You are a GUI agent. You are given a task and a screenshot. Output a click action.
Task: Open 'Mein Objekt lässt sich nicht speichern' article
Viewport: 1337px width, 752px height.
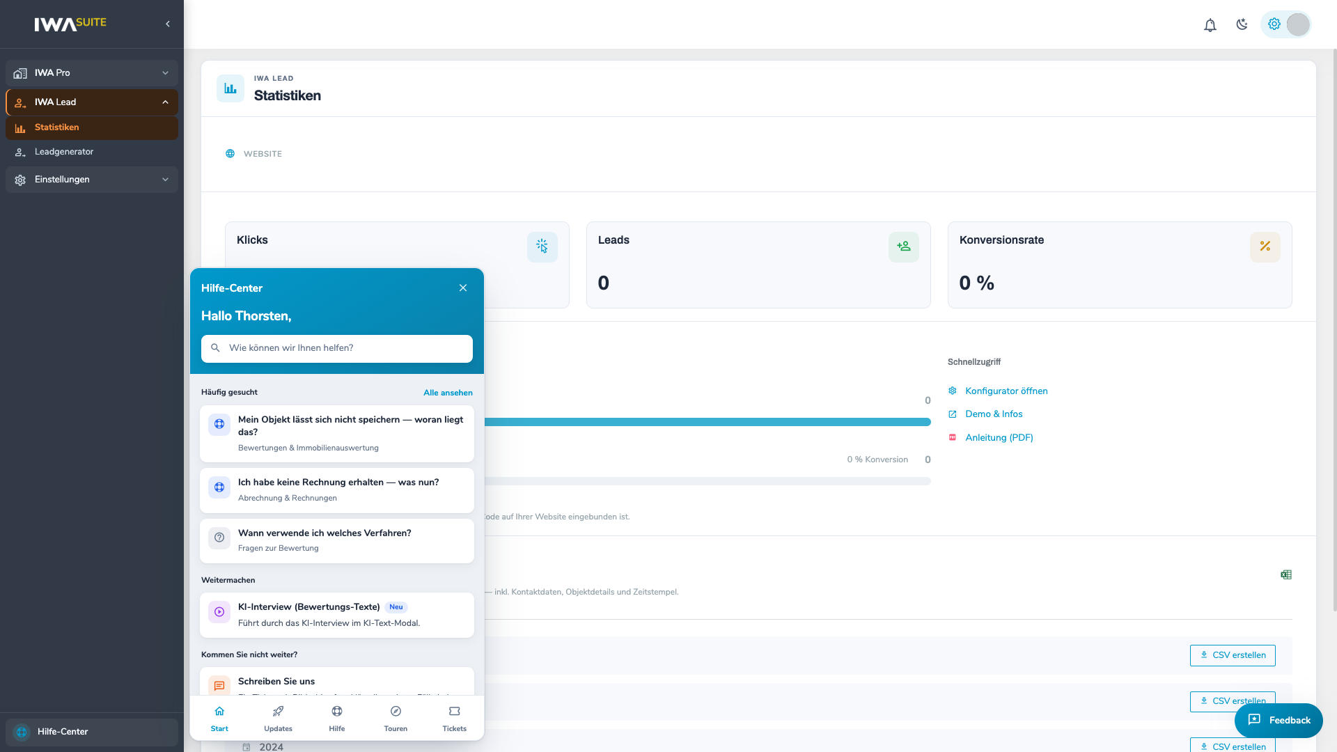(x=337, y=434)
